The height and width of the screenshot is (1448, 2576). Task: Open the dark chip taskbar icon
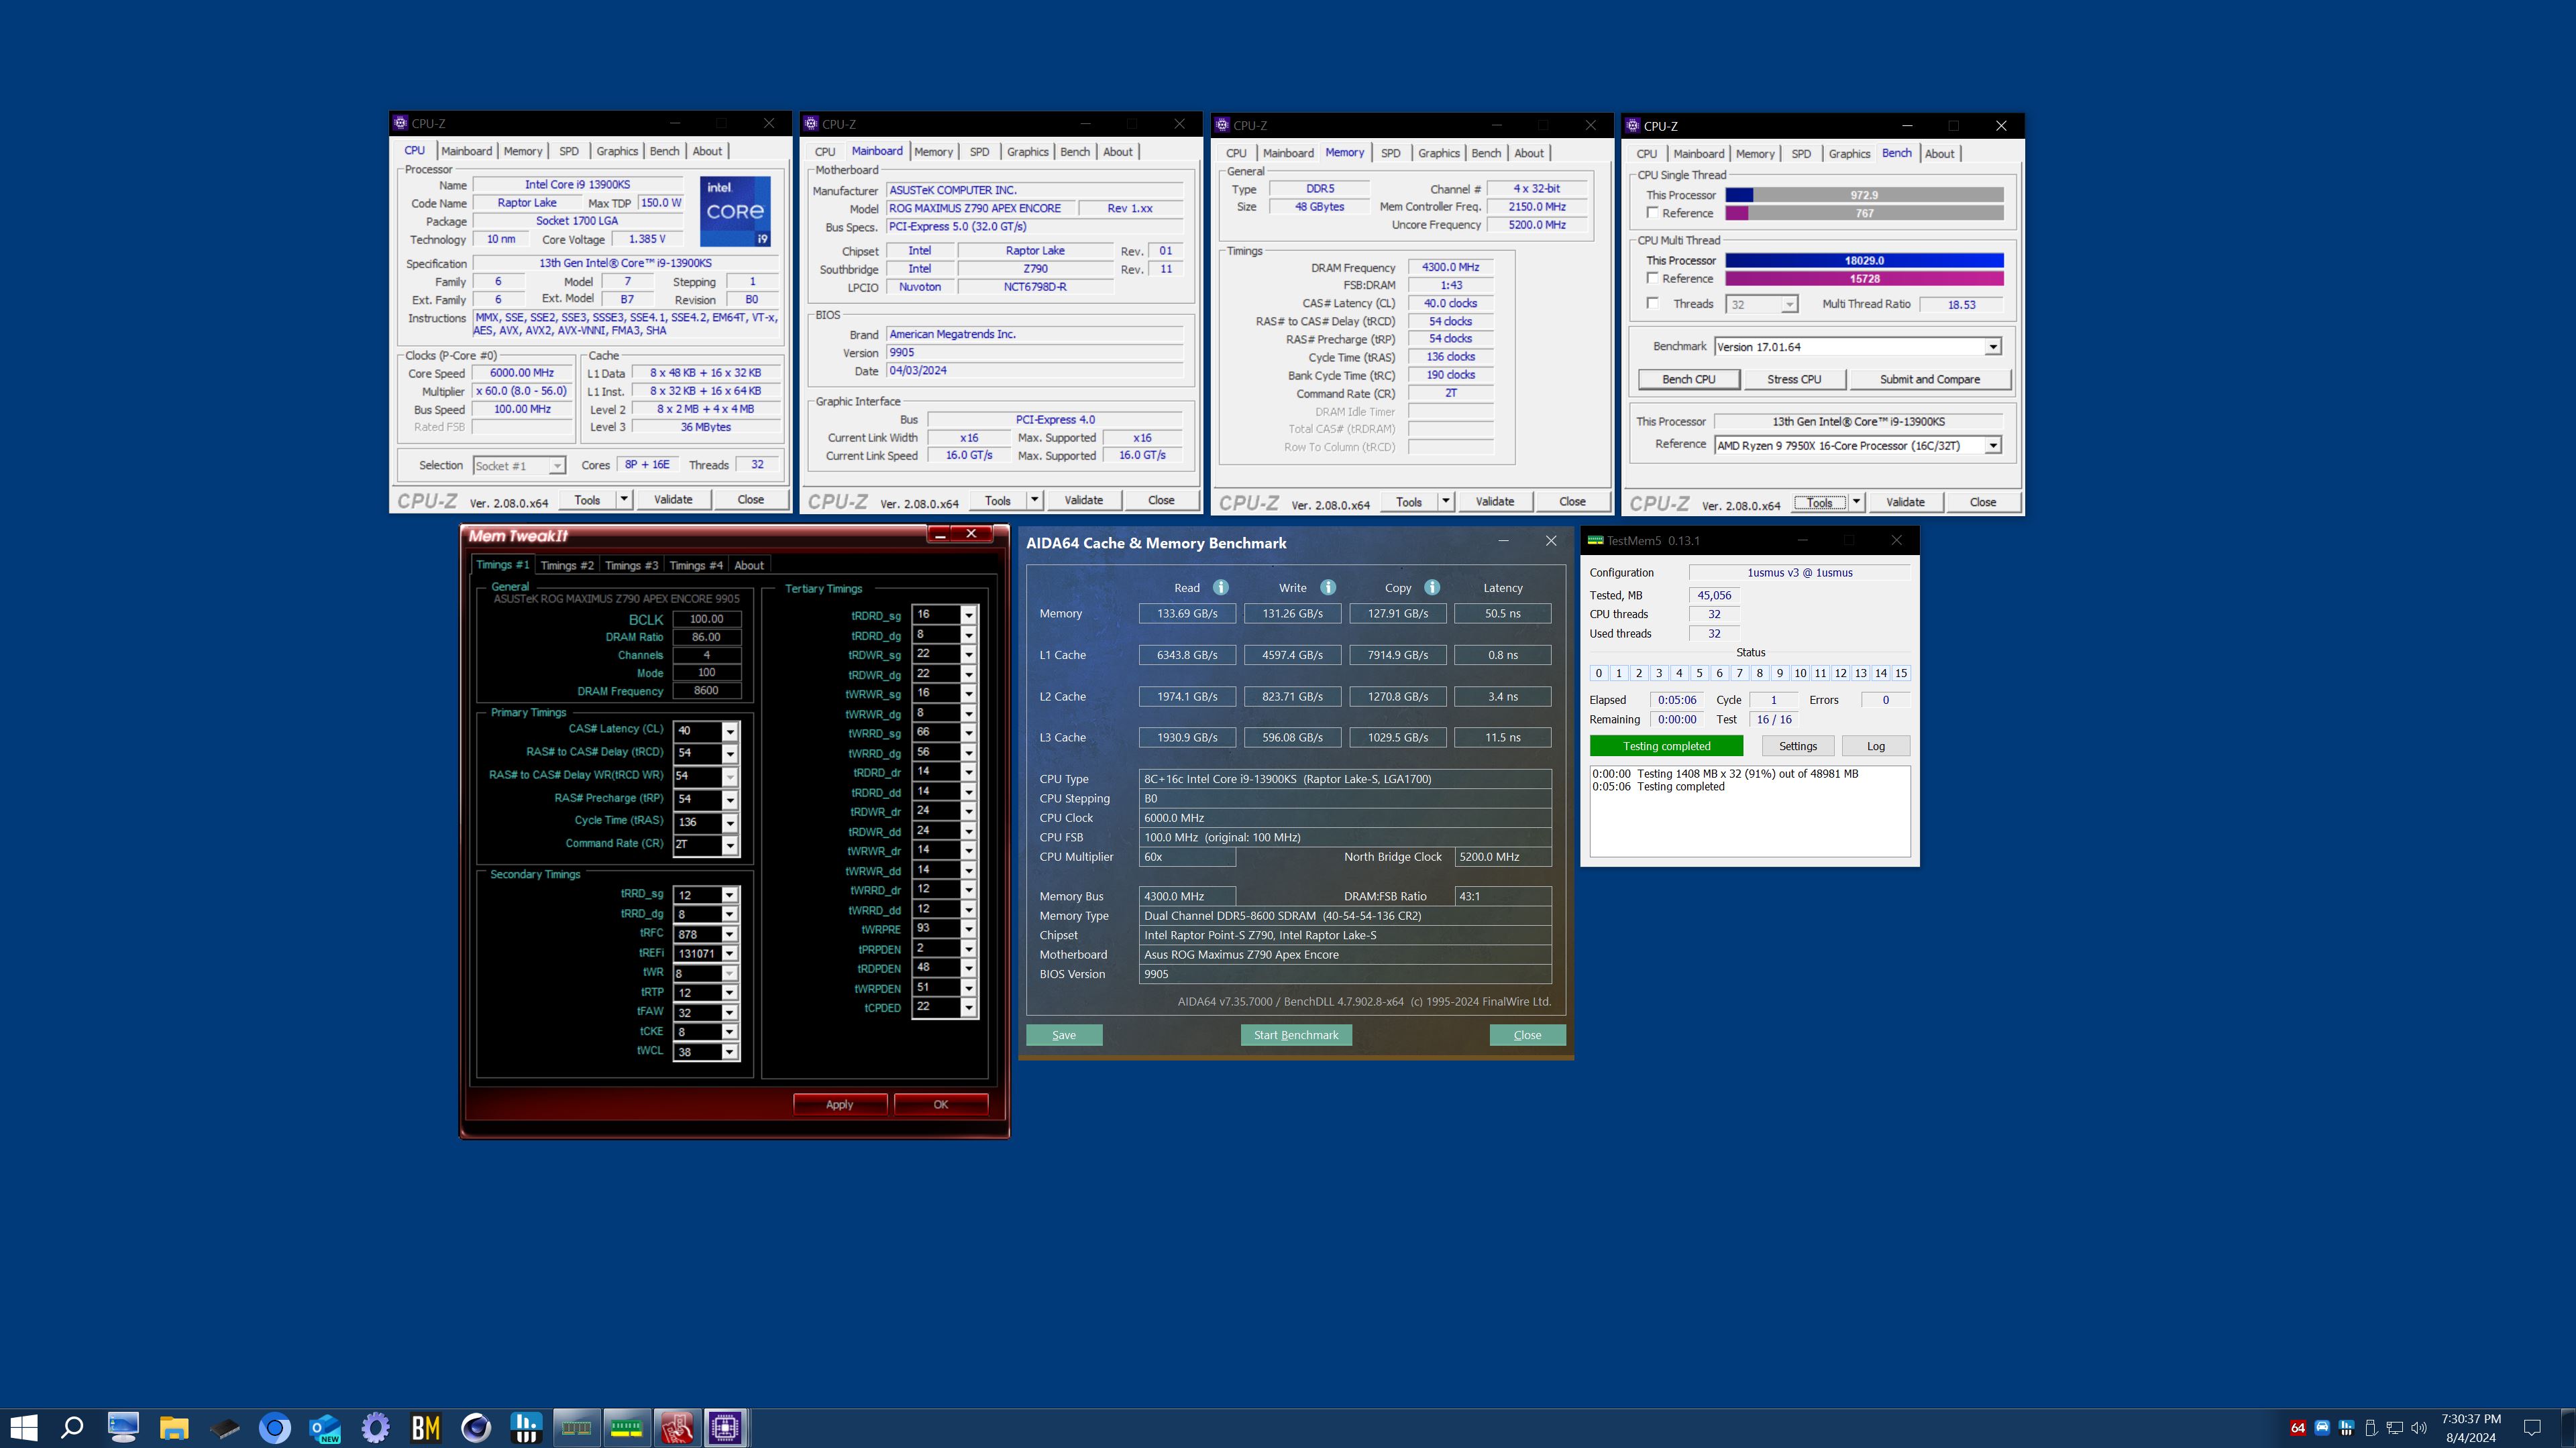pyautogui.click(x=224, y=1427)
